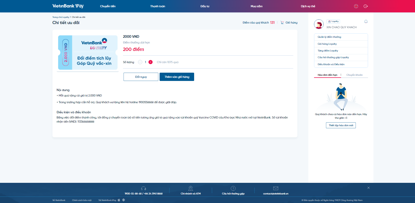
Task: Open the language globe icon in header
Action: [356, 6]
